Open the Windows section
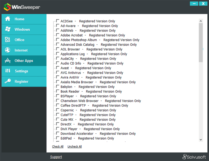Image resolution: width=209 pixels, height=161 pixels. coord(24,29)
